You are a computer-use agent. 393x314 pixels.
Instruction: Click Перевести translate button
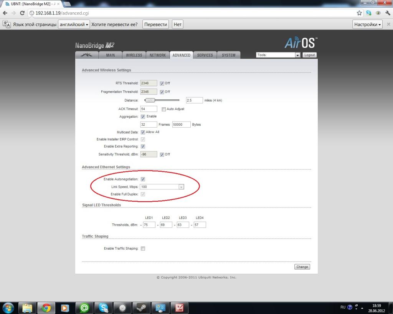[x=156, y=24]
